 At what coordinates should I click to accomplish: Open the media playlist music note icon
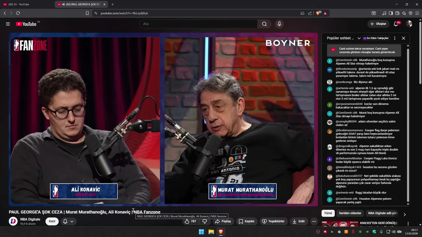pos(384,13)
